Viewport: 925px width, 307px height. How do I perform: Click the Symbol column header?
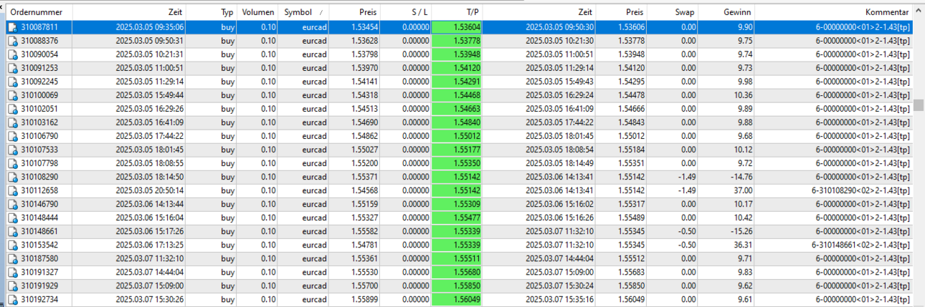tap(304, 13)
